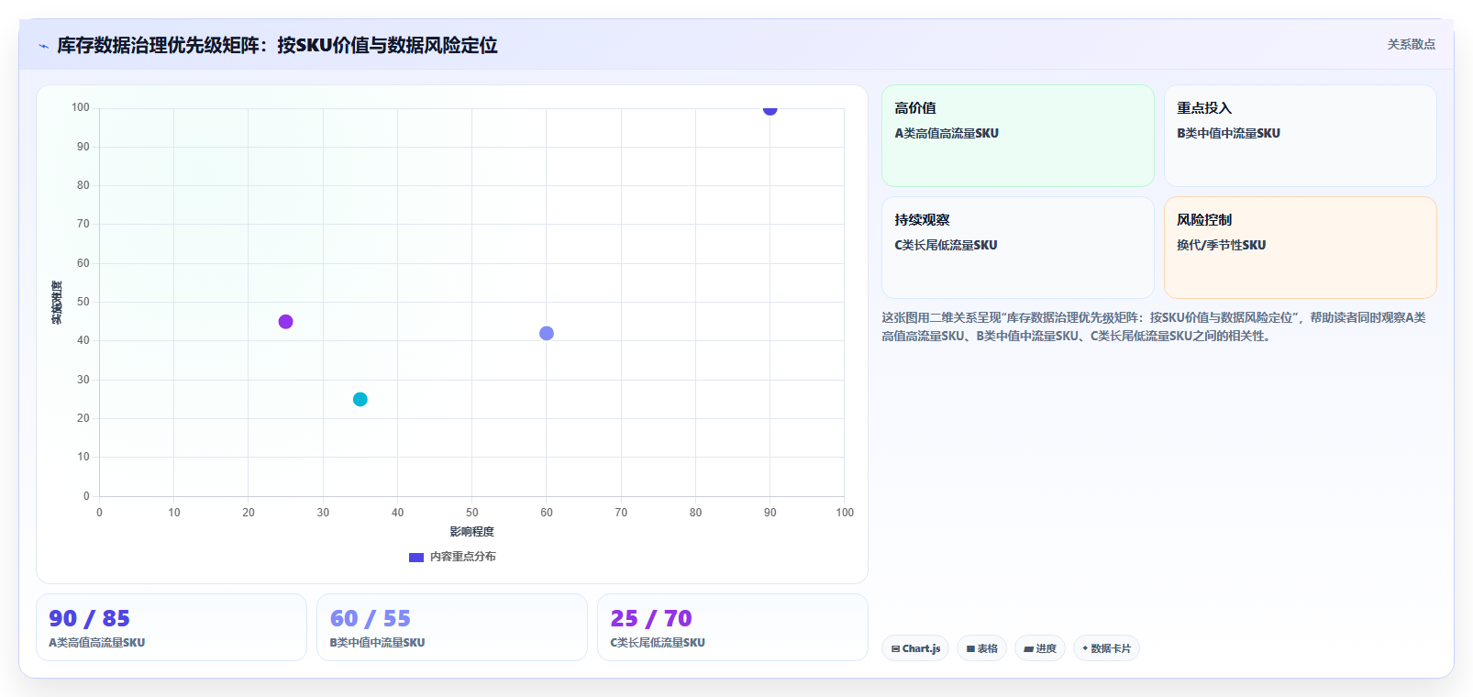Click the 数据卡片 tag chip
This screenshot has width=1473, height=697.
coord(1106,648)
